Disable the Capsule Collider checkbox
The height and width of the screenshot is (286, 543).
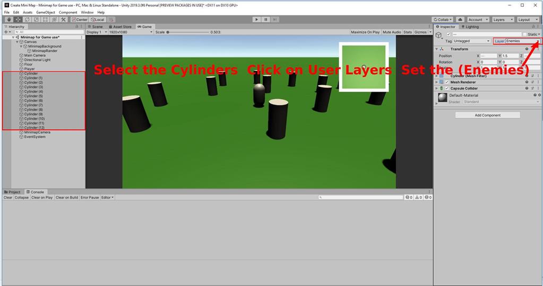tap(447, 88)
